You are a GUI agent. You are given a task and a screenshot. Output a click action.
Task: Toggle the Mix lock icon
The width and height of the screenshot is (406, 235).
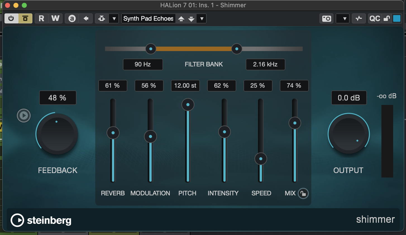pos(303,193)
